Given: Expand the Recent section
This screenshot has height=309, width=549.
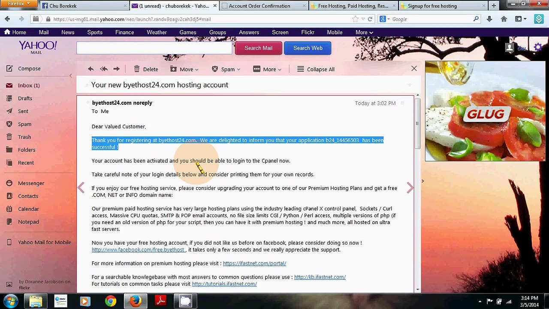Looking at the screenshot, I should pyautogui.click(x=26, y=163).
